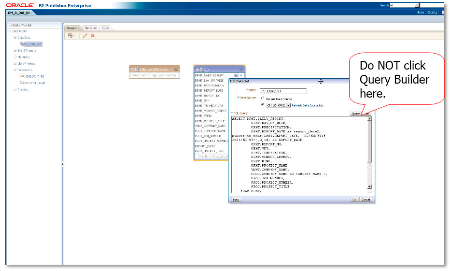Click the SQL Query vertical scrollbar thumb
This screenshot has height=271, width=451.
pos(369,142)
